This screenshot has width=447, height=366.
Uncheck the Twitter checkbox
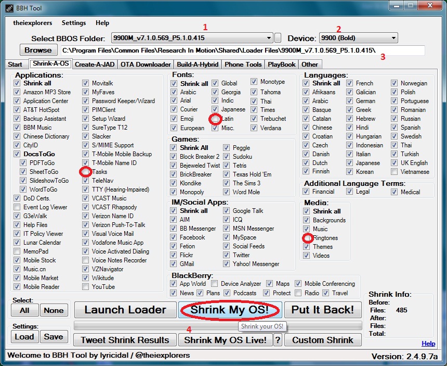[x=226, y=255]
